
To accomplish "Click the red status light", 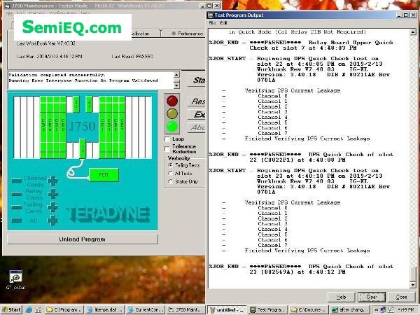I will click(x=172, y=101).
